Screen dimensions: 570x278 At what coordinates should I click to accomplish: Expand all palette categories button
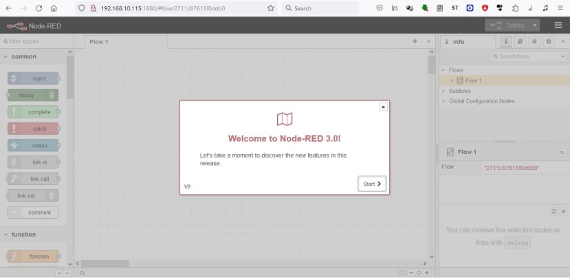pyautogui.click(x=67, y=273)
